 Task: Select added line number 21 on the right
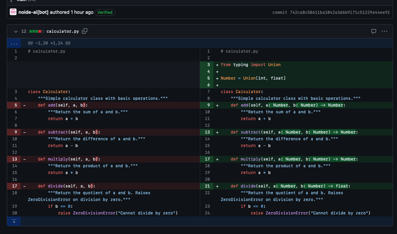point(207,186)
